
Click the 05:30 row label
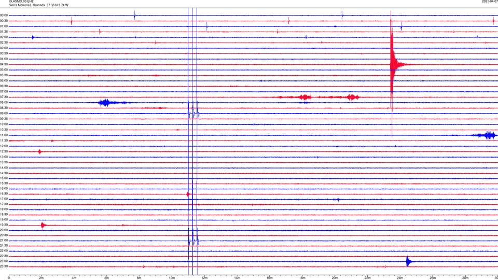click(4, 75)
